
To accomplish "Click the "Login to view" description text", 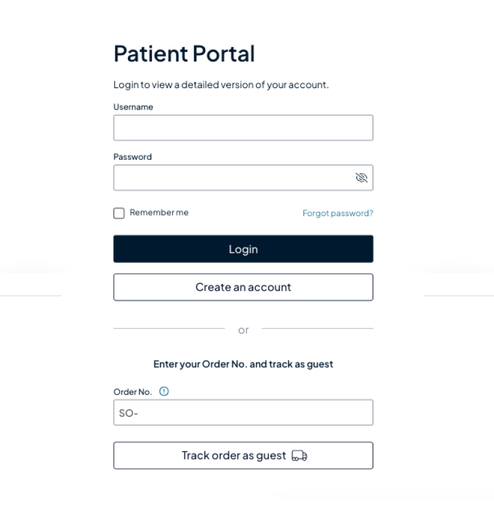I will pyautogui.click(x=221, y=85).
